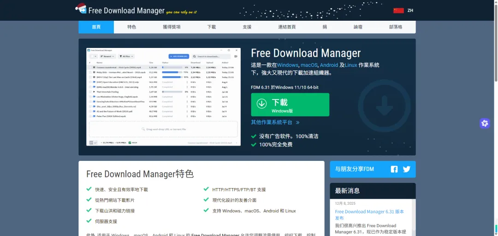Go to the 論壇 forum tab
This screenshot has width=498, height=236.
(x=358, y=27)
